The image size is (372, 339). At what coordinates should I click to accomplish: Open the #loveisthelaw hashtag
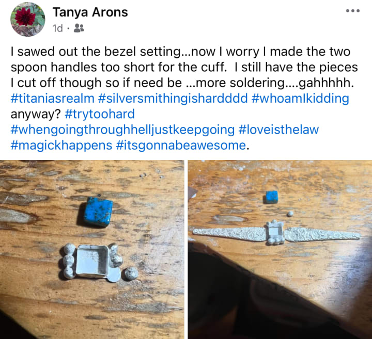(x=278, y=130)
